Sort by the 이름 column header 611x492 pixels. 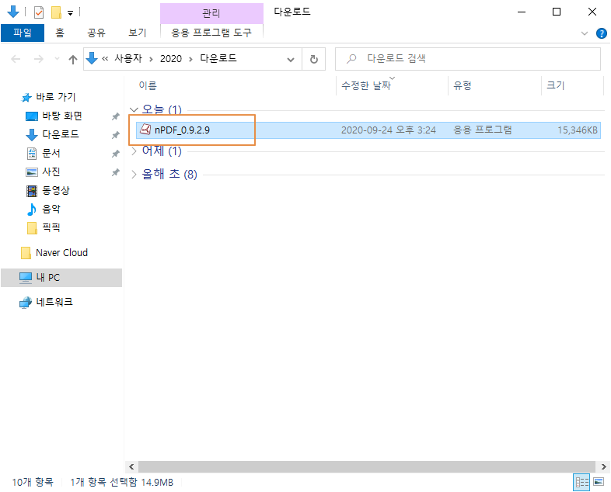pos(148,85)
